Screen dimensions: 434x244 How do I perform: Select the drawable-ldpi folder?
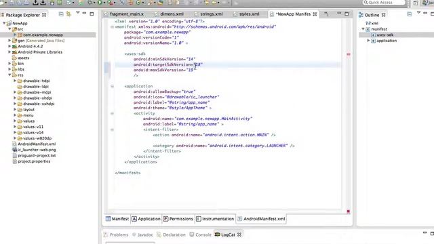coord(36,87)
